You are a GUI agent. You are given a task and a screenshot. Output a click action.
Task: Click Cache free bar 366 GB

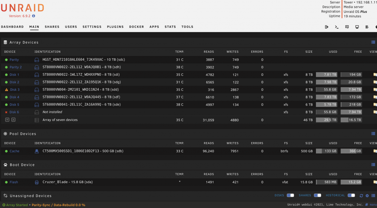point(351,151)
